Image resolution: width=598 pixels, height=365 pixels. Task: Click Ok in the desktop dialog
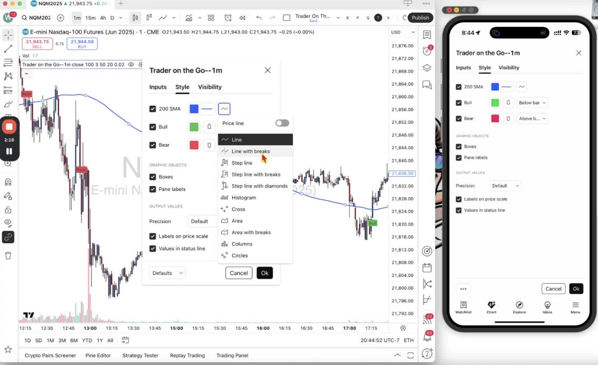pos(265,273)
